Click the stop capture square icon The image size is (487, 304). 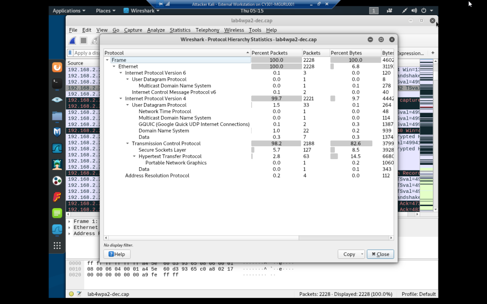(x=83, y=41)
